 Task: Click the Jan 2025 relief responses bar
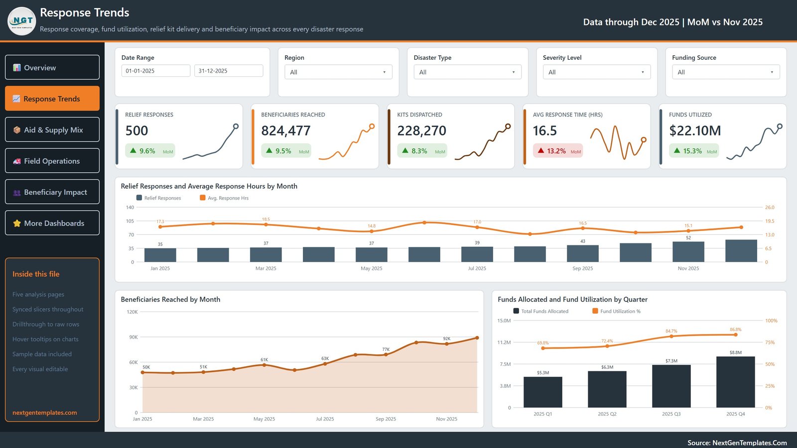[x=160, y=255]
